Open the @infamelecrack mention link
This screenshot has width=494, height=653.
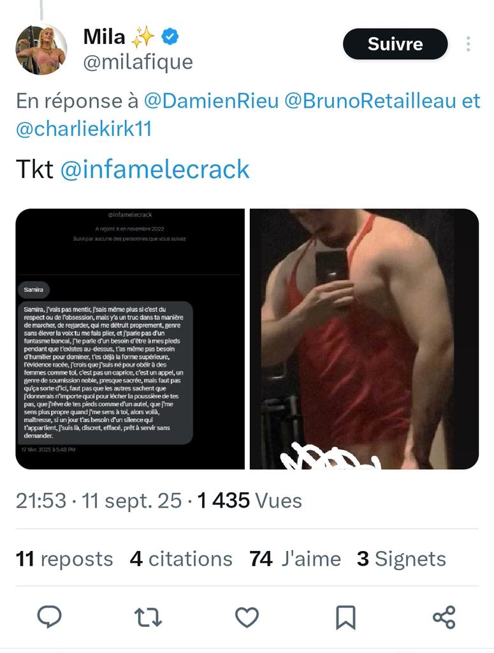[155, 169]
